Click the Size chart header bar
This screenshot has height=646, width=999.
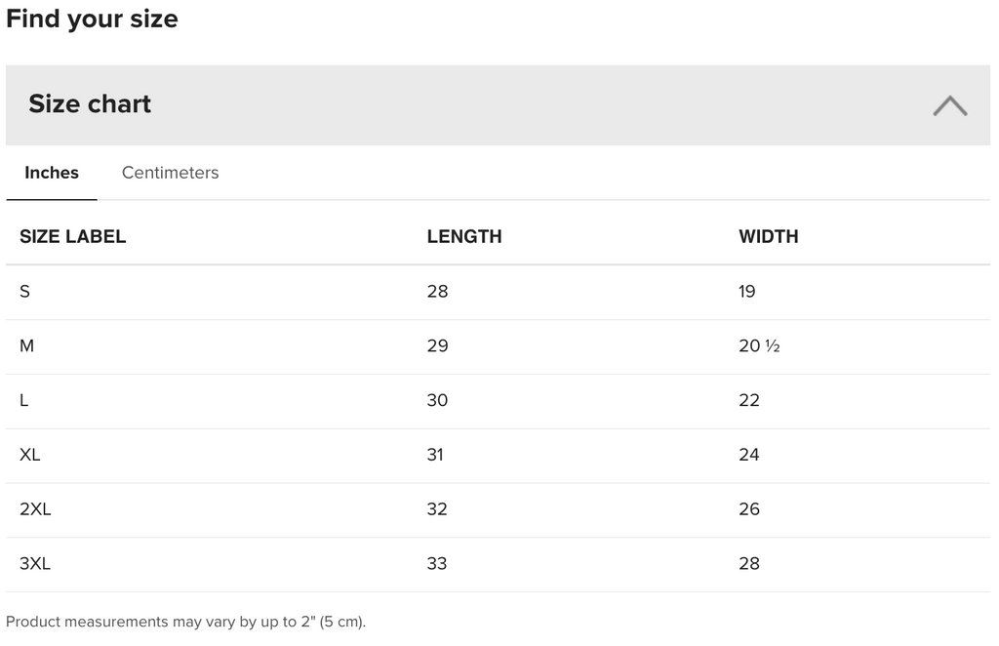tap(498, 105)
